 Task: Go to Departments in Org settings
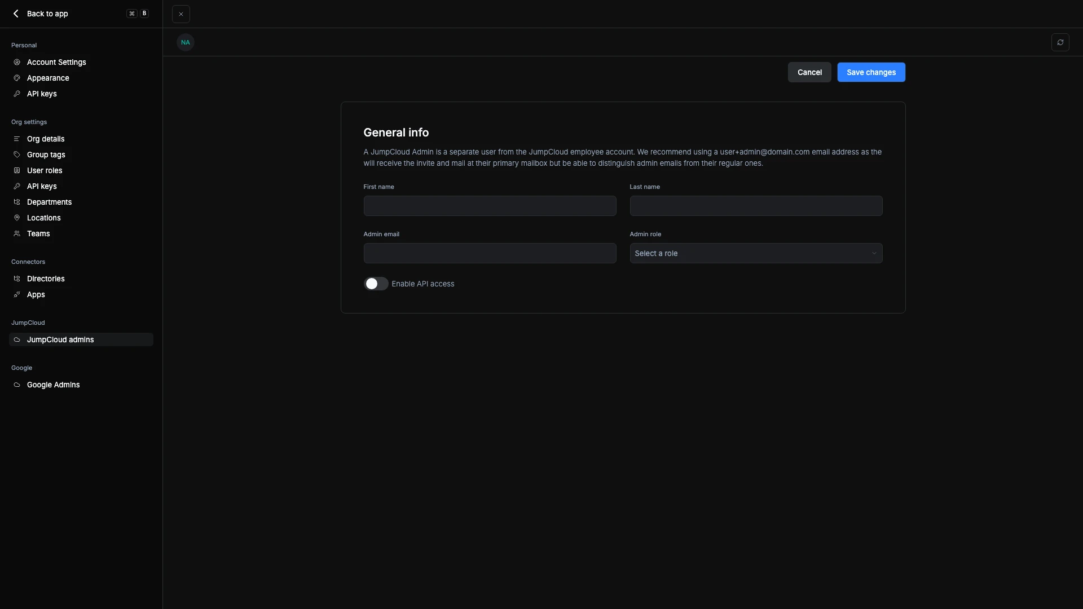pos(49,202)
